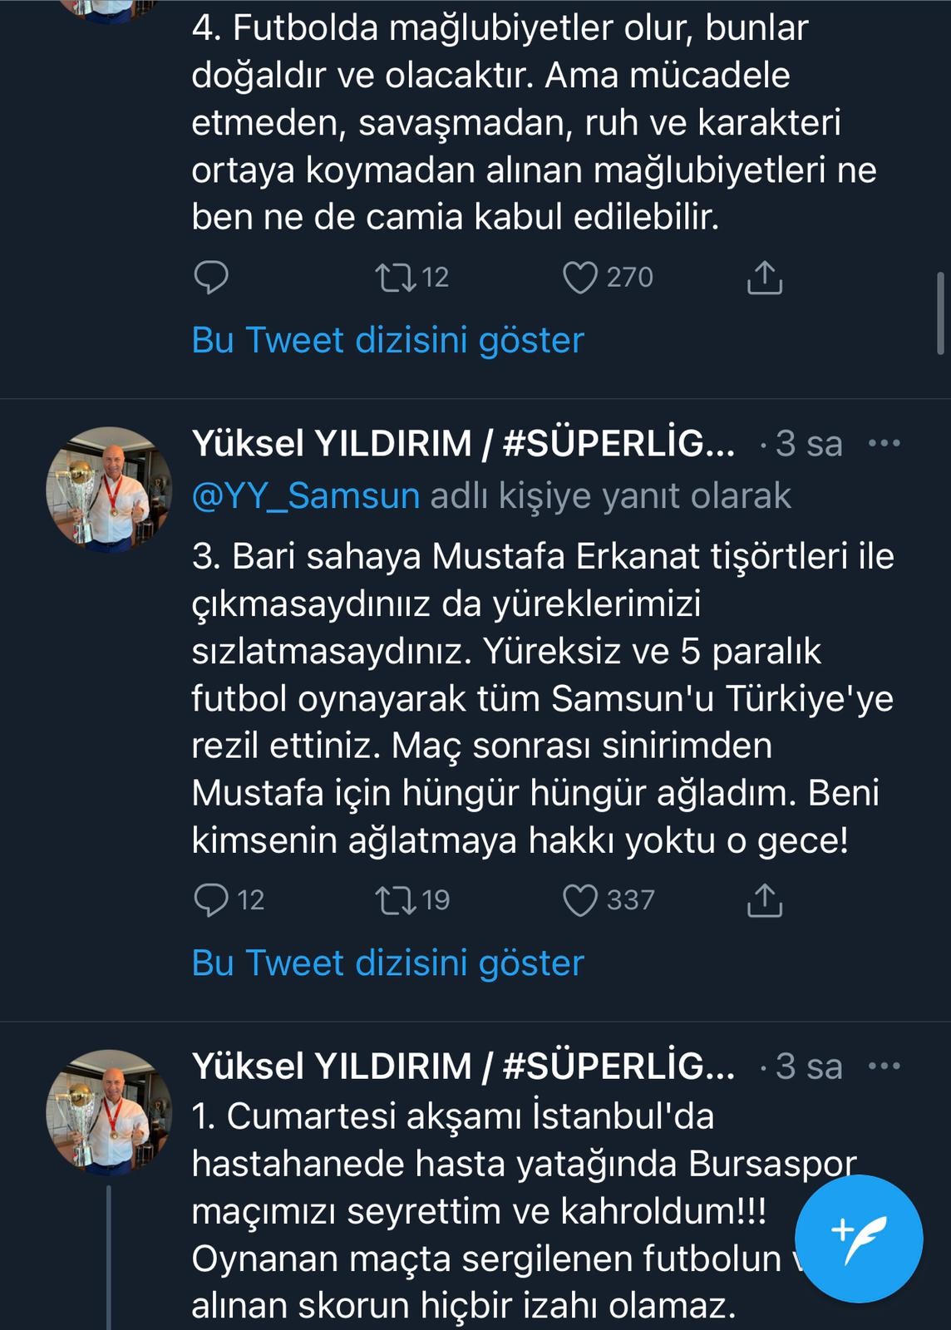The image size is (951, 1330).
Task: Show thread below the 337-likes tweet
Action: 387,963
